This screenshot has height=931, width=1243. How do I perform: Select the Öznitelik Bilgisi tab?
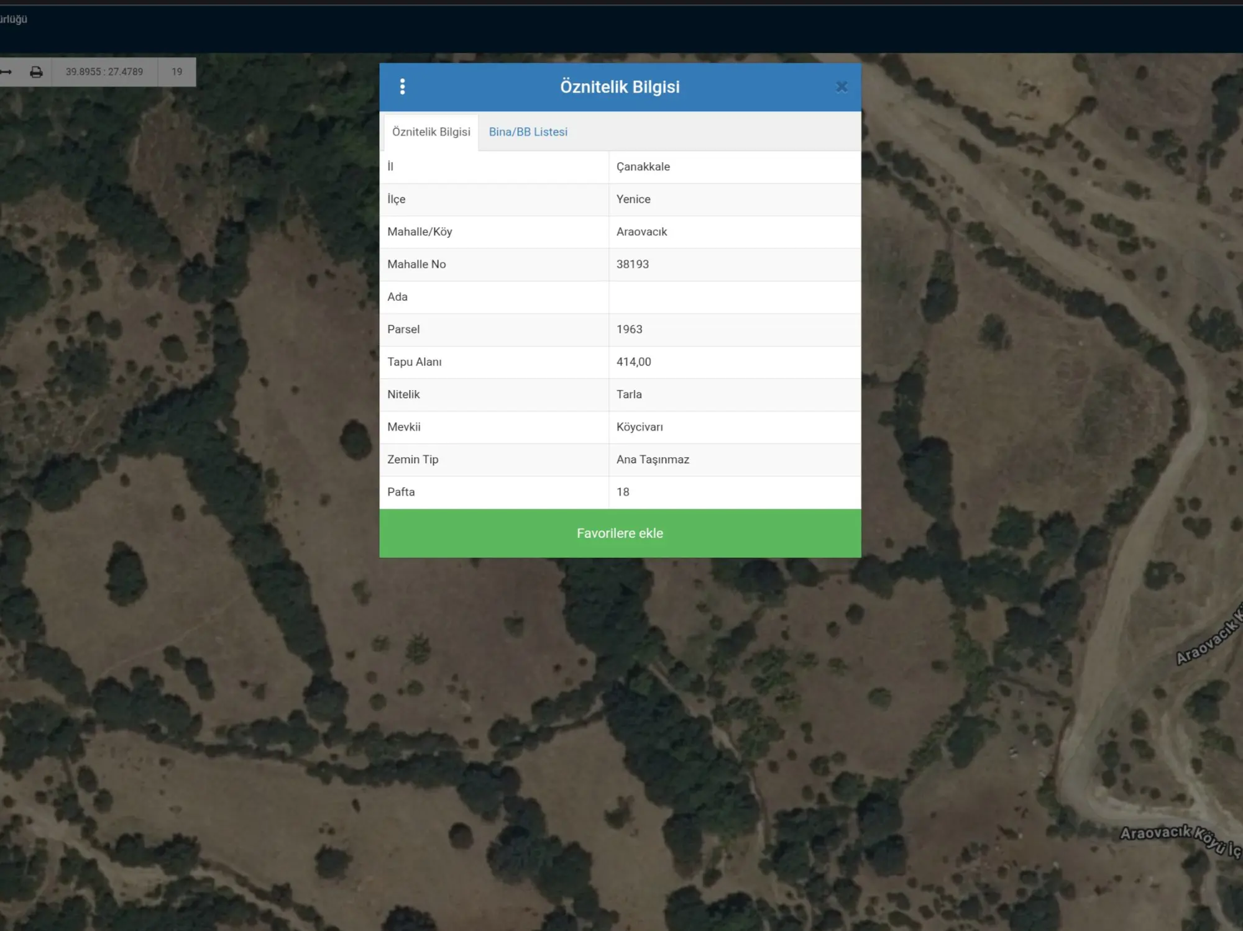[x=431, y=132]
